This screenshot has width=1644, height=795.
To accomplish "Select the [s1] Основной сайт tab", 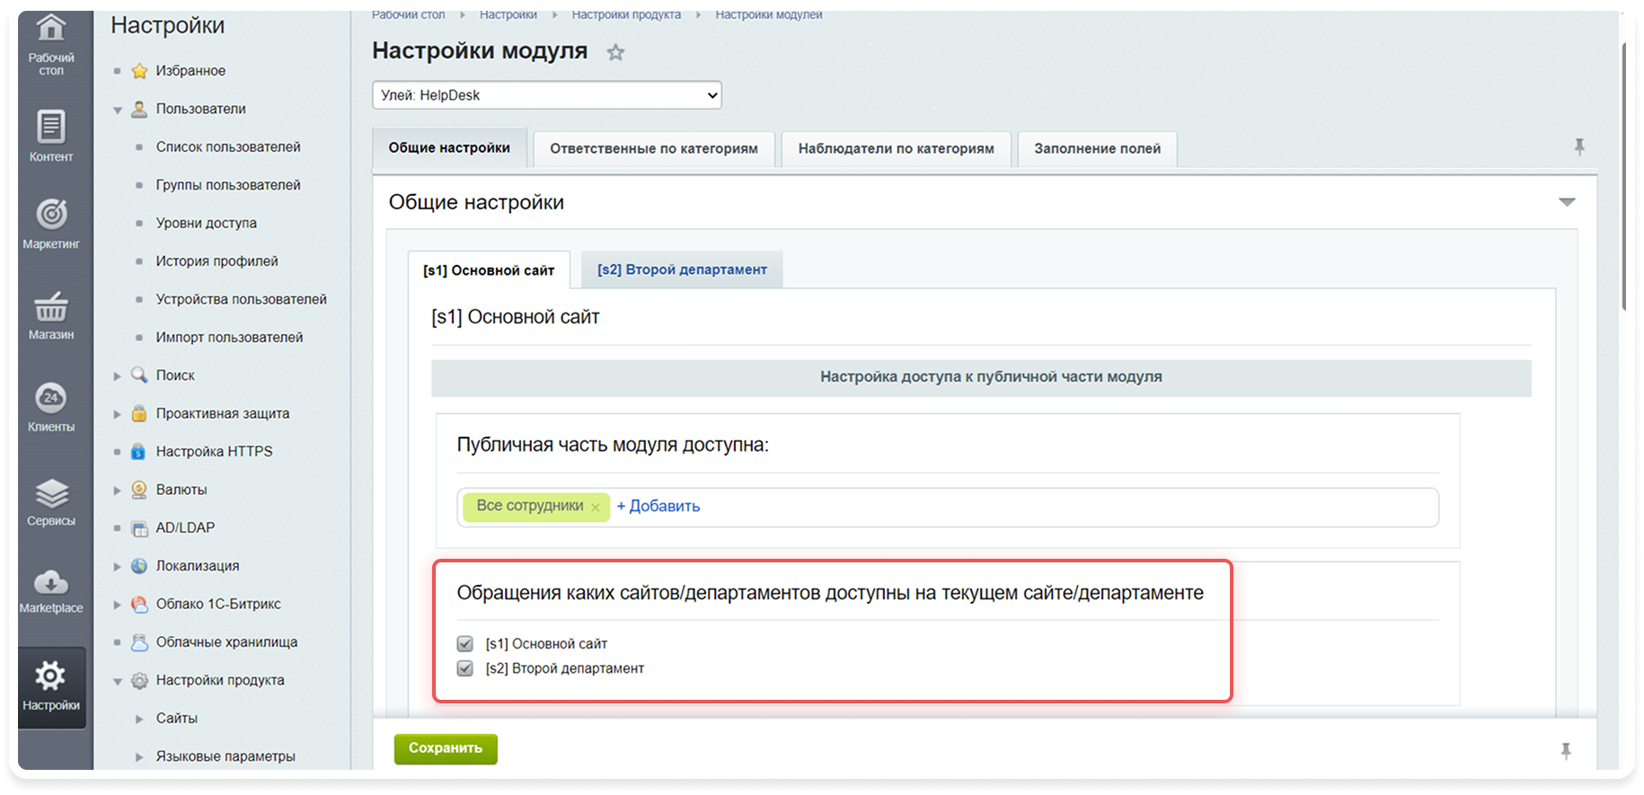I will click(489, 270).
